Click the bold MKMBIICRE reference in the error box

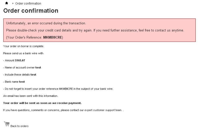click(52, 38)
